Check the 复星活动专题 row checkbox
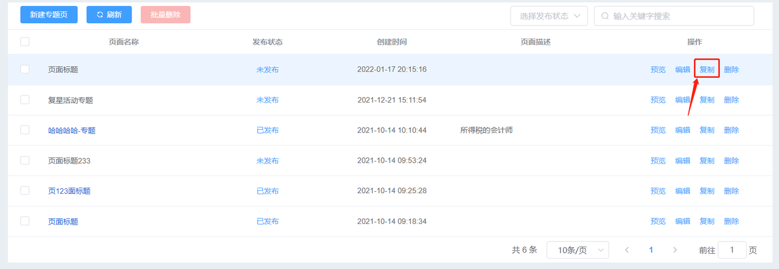 [25, 100]
